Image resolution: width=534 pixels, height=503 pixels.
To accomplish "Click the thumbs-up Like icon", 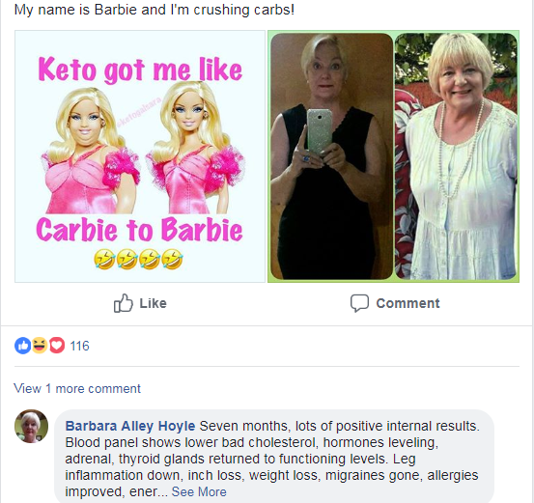I will tap(123, 303).
